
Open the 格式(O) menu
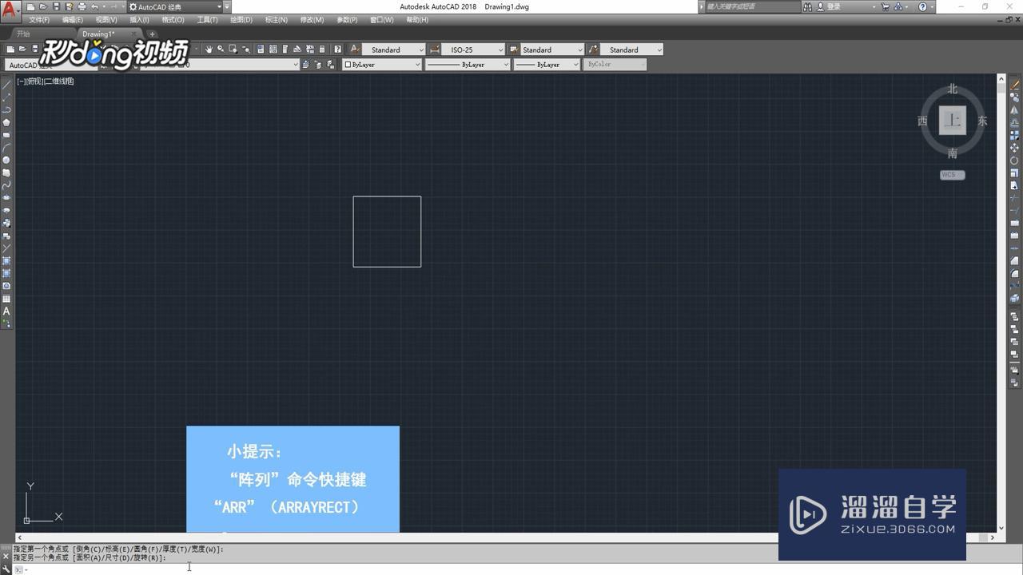(x=173, y=20)
